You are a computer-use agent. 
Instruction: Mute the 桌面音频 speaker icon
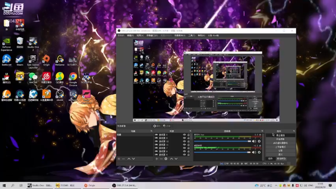click(x=254, y=152)
